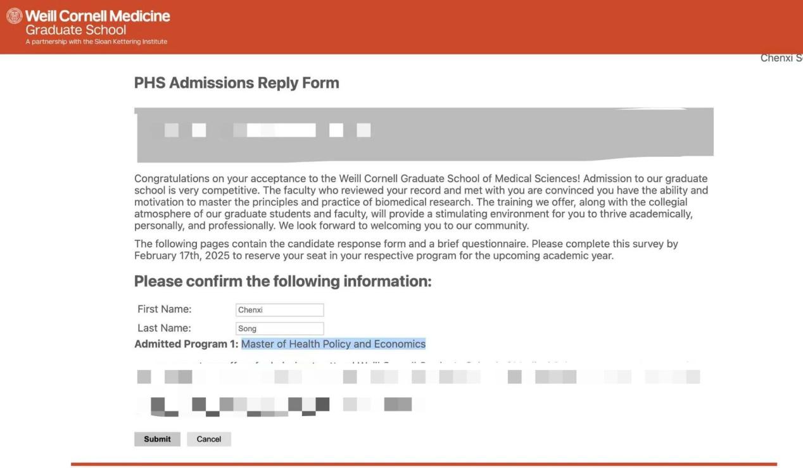The width and height of the screenshot is (803, 468).
Task: Click the Graduate School header text
Action: (x=75, y=30)
